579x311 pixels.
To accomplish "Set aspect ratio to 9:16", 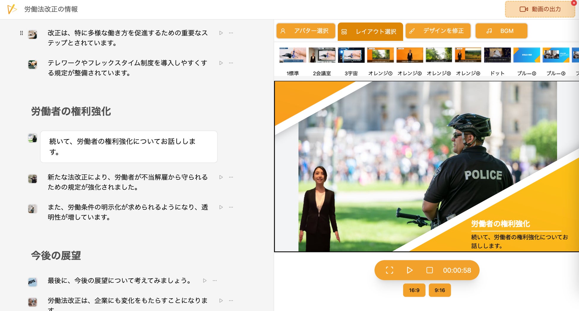I will [440, 290].
